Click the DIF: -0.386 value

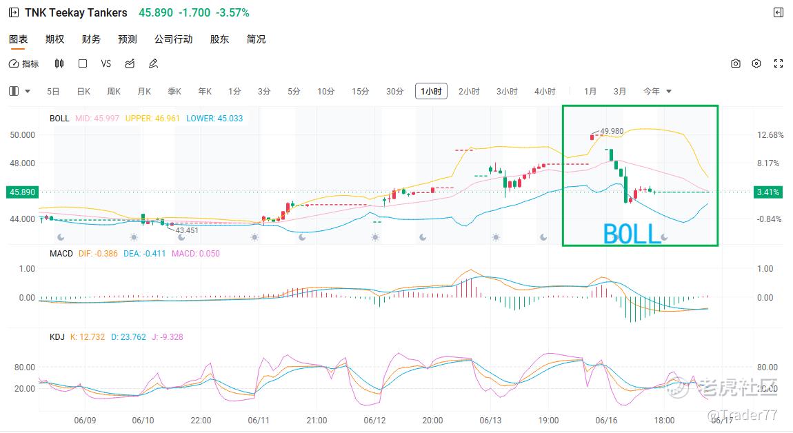(x=98, y=254)
